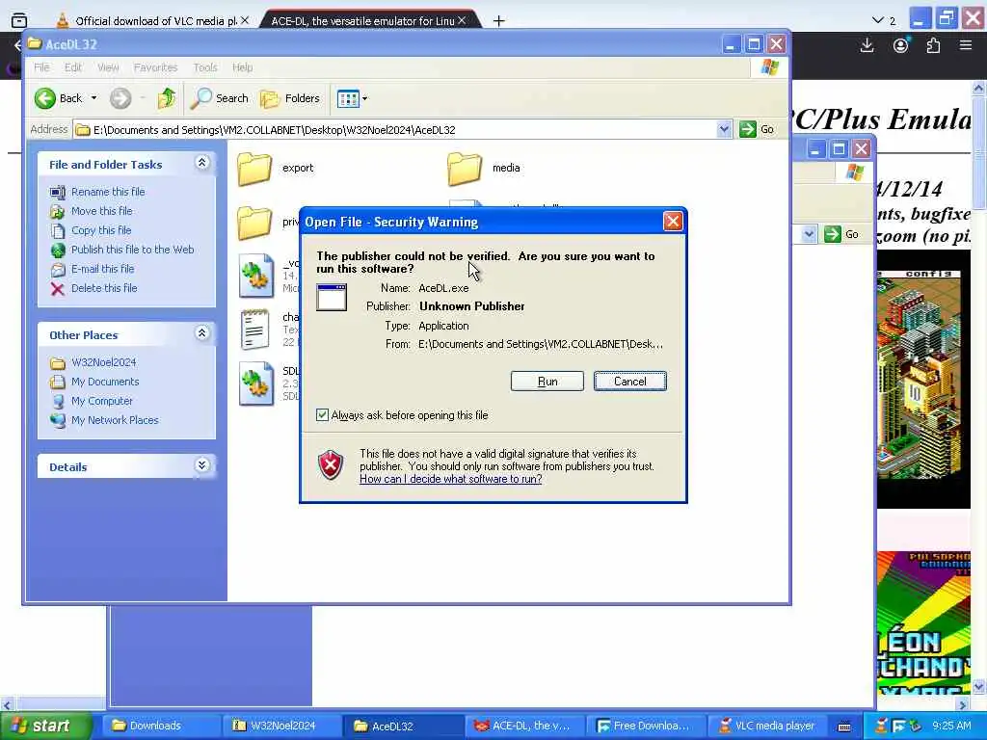Open the browser sidebar panel icon
Image resolution: width=987 pixels, height=740 pixels.
19,21
